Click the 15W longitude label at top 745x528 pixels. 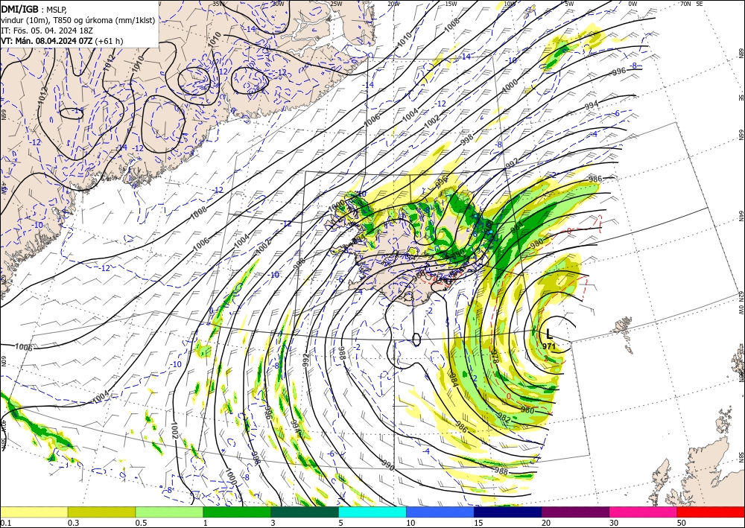451,4
